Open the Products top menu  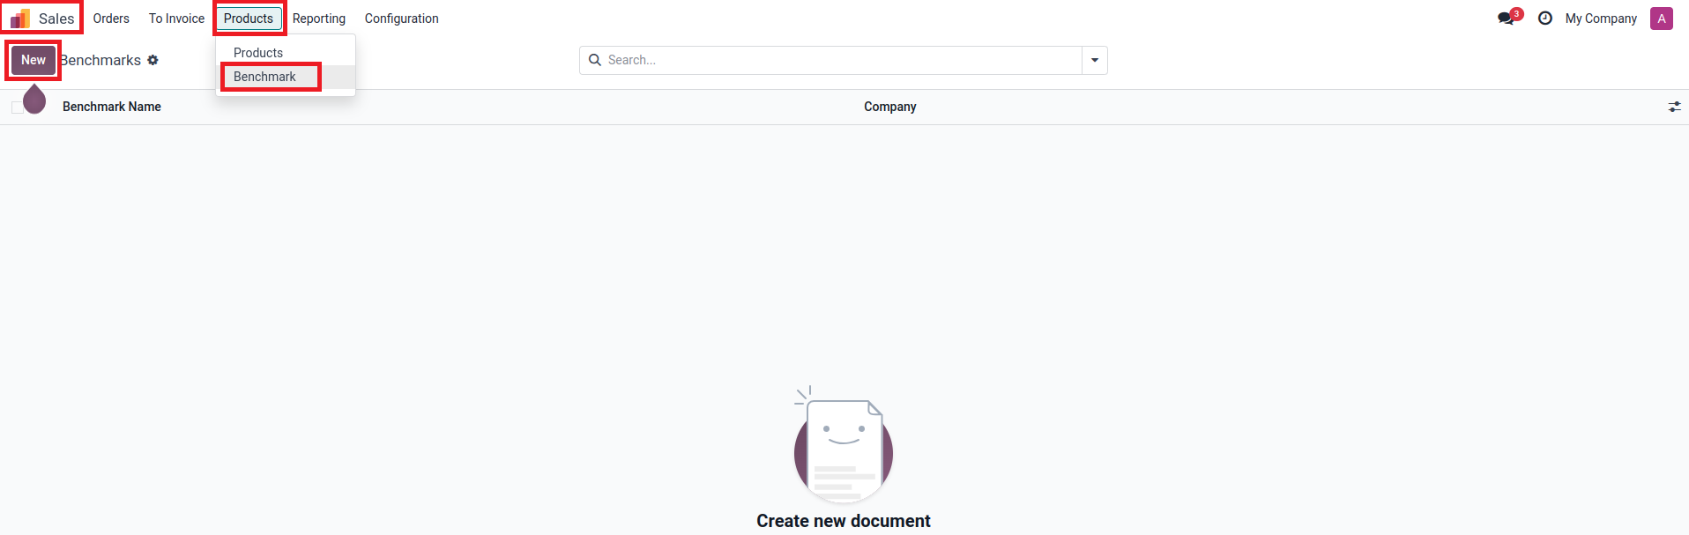[249, 19]
